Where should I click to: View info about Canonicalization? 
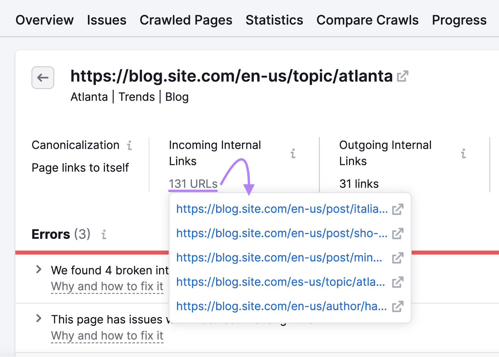point(130,145)
